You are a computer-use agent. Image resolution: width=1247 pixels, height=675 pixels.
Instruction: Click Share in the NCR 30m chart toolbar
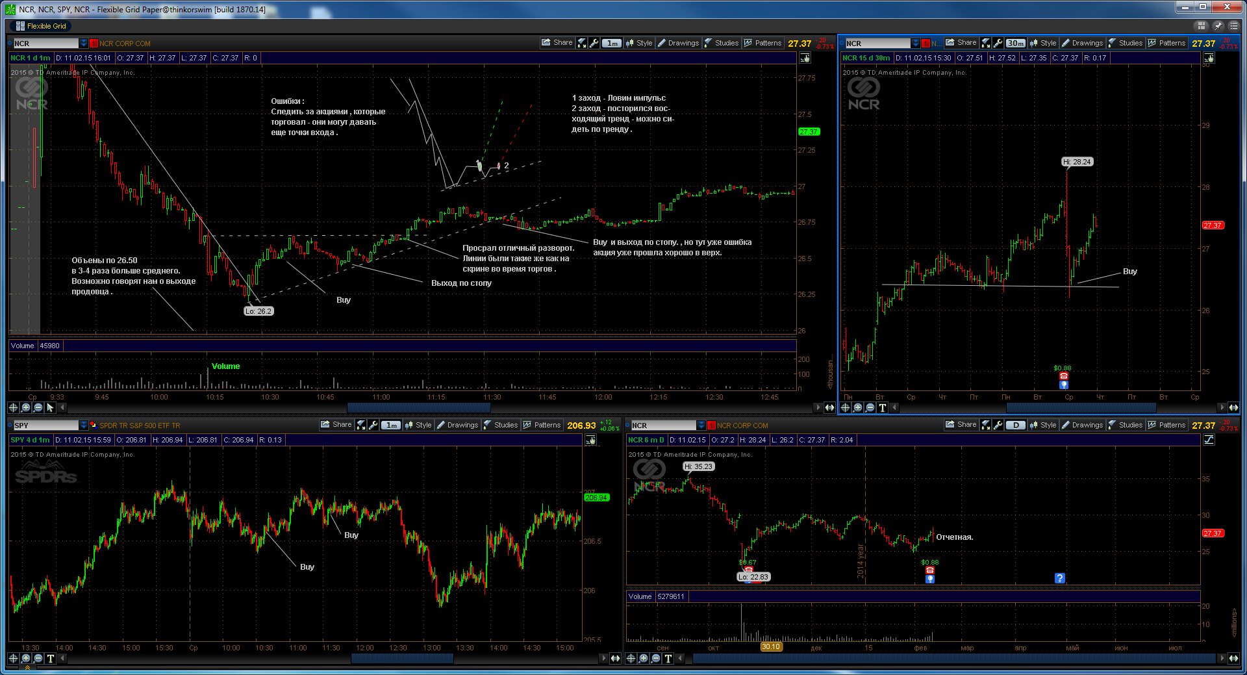pos(961,43)
